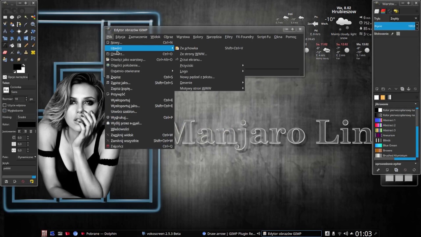Viewport: 421px width, 237px height.
Task: Open the Pole dropdown Dynamiczne
Action: tap(26, 157)
